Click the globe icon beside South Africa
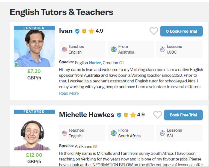 [x=114, y=133]
